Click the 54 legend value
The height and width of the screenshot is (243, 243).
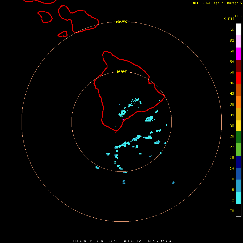pyautogui.click(x=232, y=62)
